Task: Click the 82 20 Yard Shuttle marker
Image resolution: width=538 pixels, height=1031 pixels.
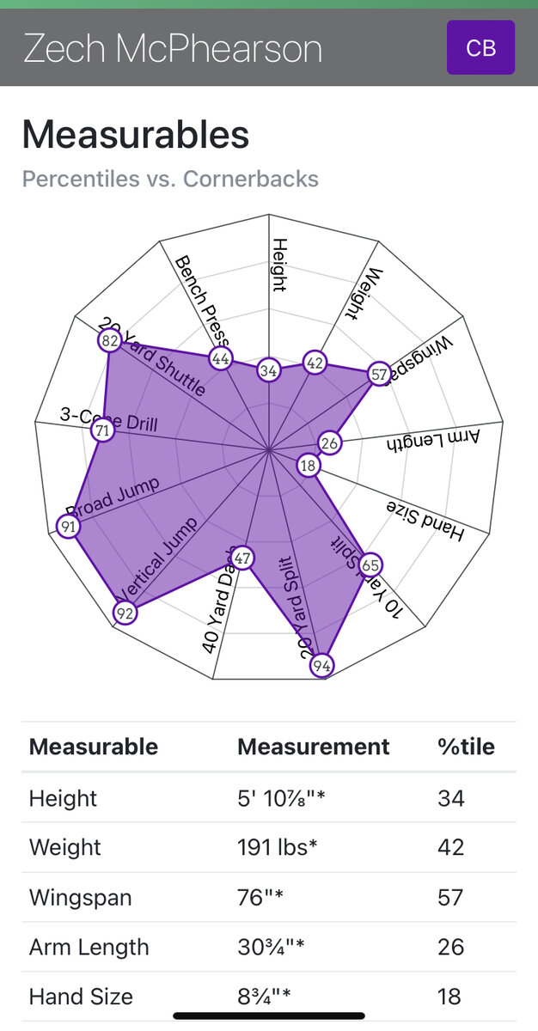Action: click(x=109, y=341)
